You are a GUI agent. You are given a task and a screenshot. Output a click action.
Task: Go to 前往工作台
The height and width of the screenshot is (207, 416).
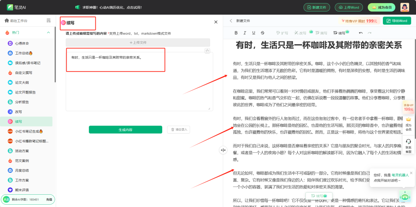click(16, 21)
